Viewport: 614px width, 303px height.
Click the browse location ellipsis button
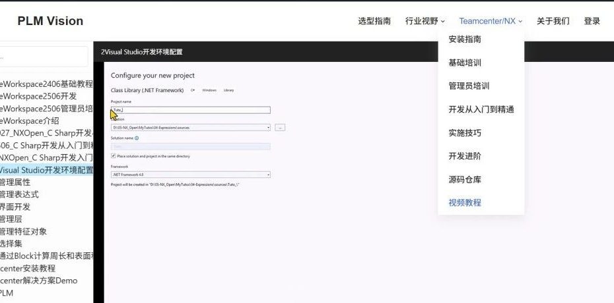click(x=280, y=127)
